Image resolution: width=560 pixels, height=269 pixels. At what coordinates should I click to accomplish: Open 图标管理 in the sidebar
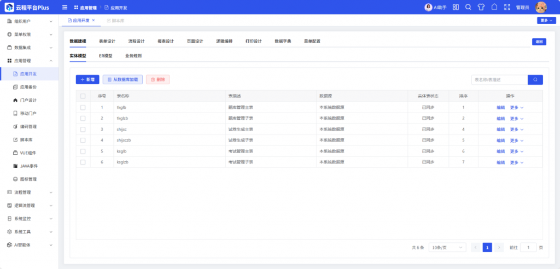click(x=28, y=179)
